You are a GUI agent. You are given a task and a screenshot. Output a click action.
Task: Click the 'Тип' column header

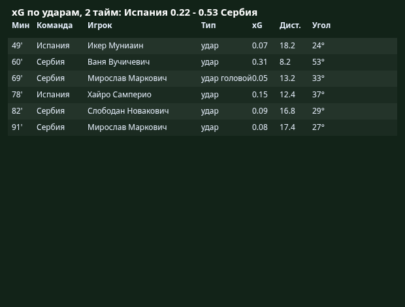click(208, 25)
